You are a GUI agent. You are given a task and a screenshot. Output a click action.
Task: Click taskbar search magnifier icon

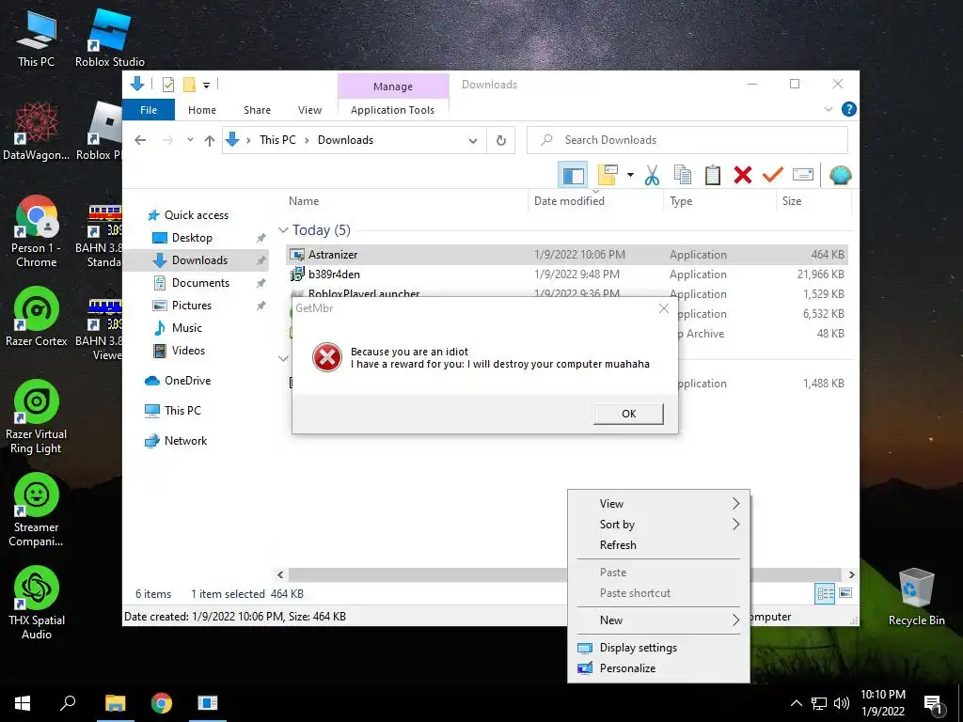[x=68, y=703]
